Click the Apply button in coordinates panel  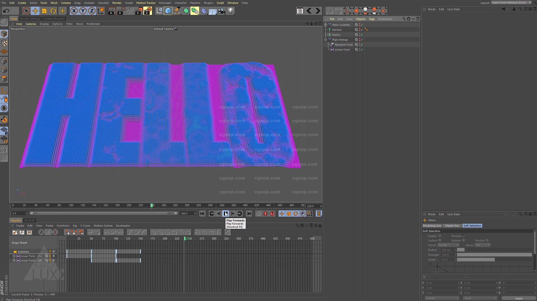coord(518,298)
